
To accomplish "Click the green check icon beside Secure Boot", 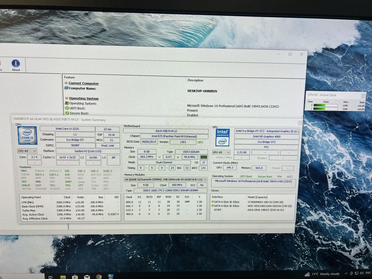I will tap(67, 113).
